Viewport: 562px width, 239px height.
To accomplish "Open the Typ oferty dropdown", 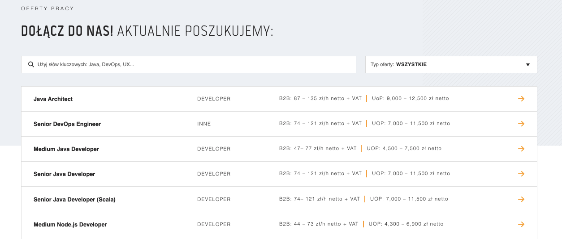I will [x=451, y=64].
